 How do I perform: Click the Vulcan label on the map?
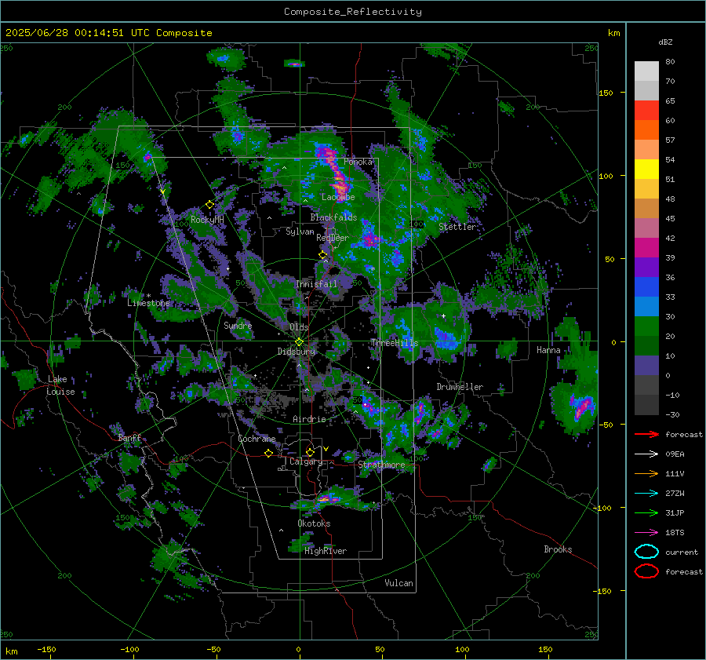click(398, 583)
